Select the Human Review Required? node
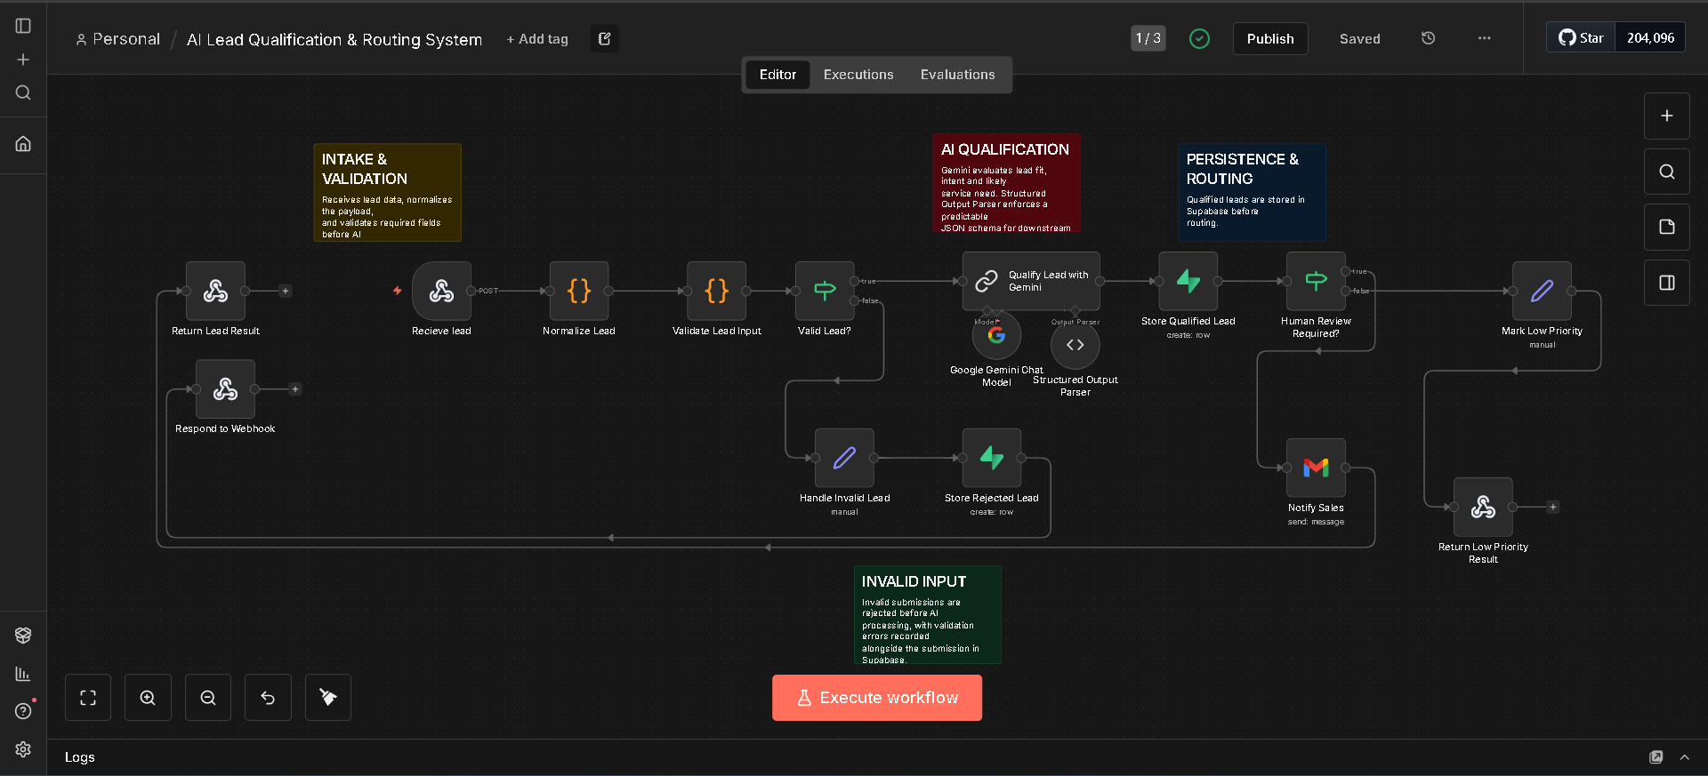The width and height of the screenshot is (1708, 776). click(1316, 281)
